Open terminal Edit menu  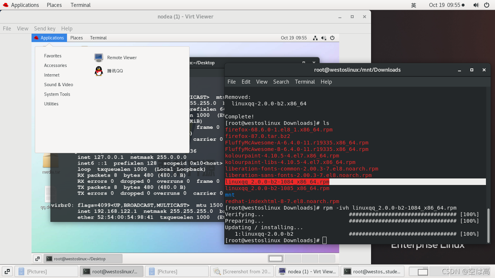(246, 82)
